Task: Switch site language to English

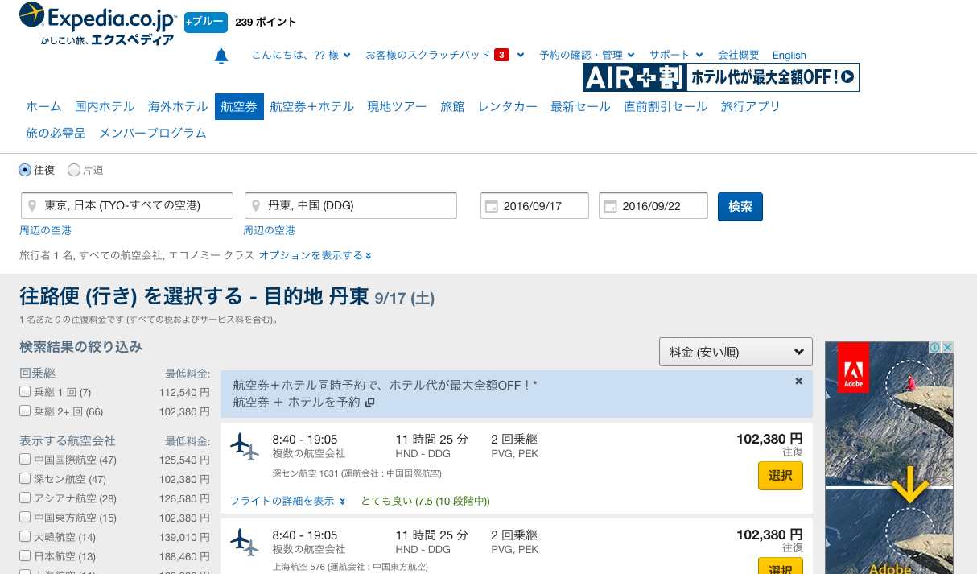Action: tap(789, 55)
